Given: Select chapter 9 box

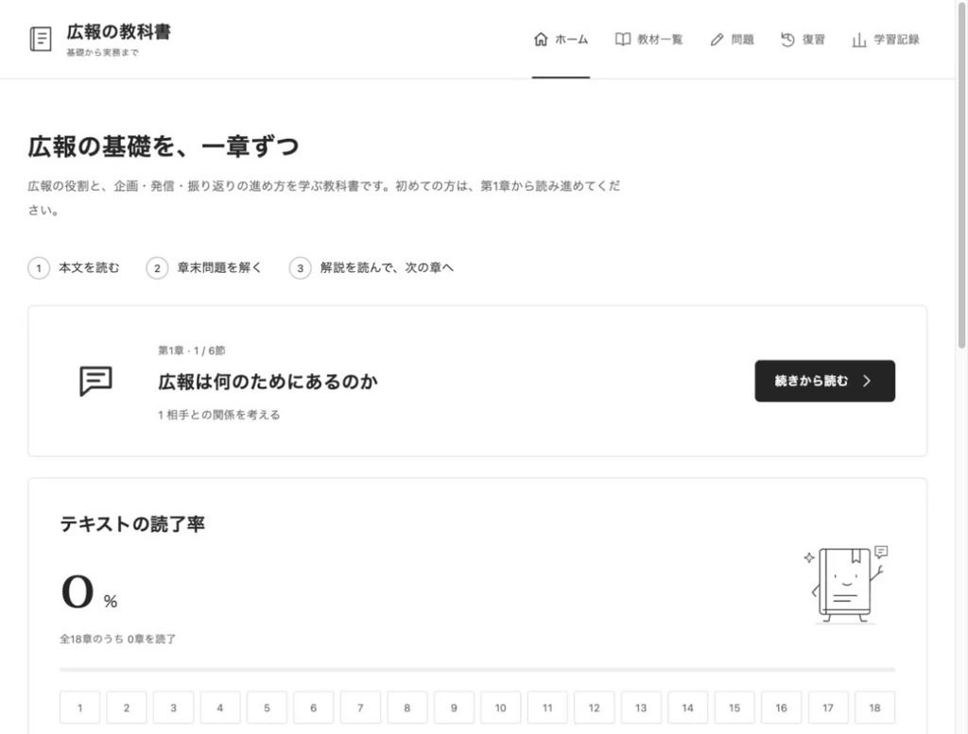Looking at the screenshot, I should [x=454, y=708].
